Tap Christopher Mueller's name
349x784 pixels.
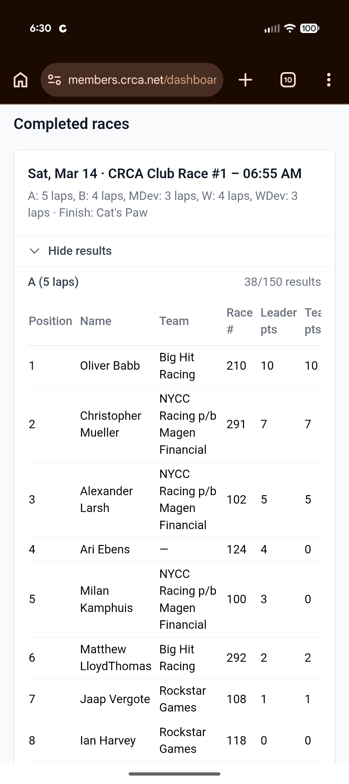coord(111,424)
